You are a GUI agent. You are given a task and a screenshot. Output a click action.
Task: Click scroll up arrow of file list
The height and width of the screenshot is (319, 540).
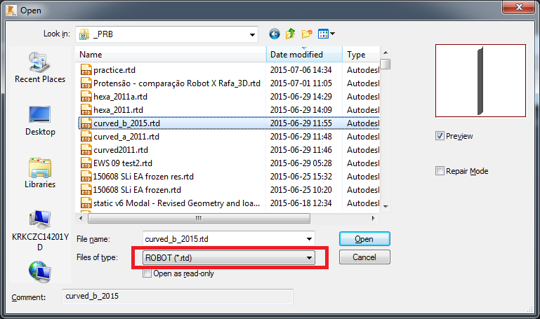click(386, 53)
